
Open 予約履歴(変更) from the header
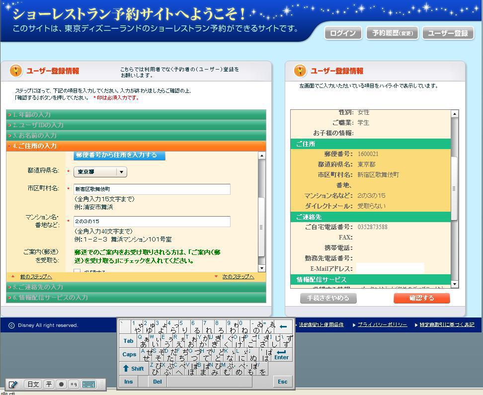pos(392,33)
